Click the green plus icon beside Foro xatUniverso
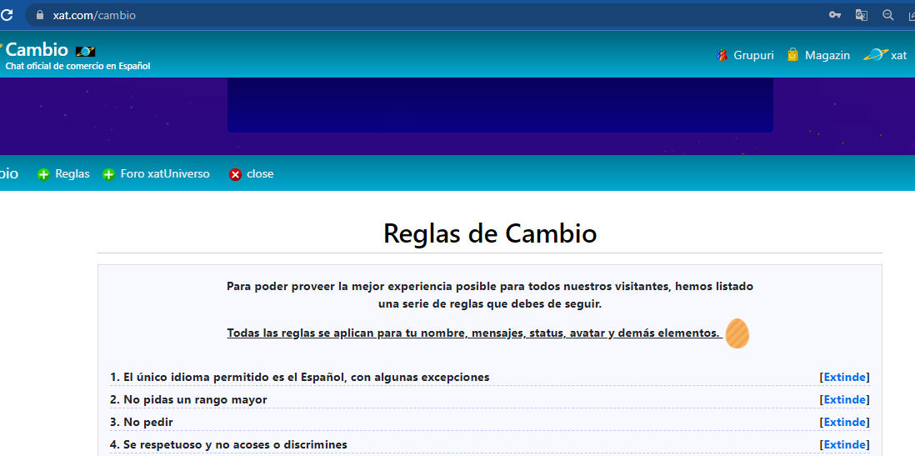Viewport: 915px width, 456px height. click(108, 174)
